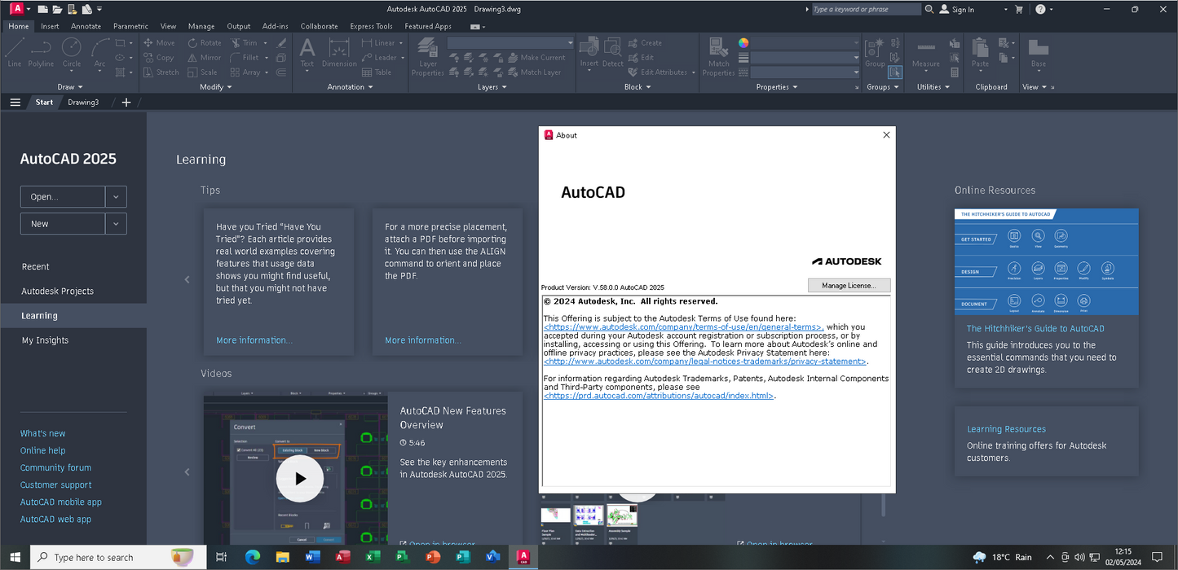Switch to the Insert ribbon tab
The image size is (1178, 570).
(50, 26)
